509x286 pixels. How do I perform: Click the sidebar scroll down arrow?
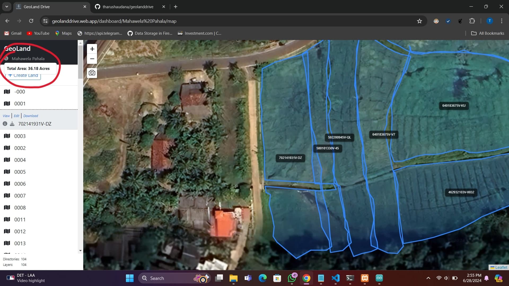(x=80, y=251)
